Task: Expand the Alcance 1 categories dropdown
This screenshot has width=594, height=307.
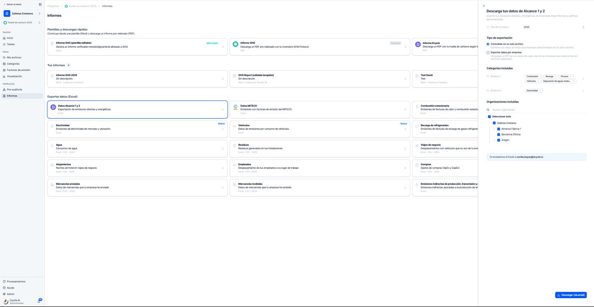Action: pos(583,79)
